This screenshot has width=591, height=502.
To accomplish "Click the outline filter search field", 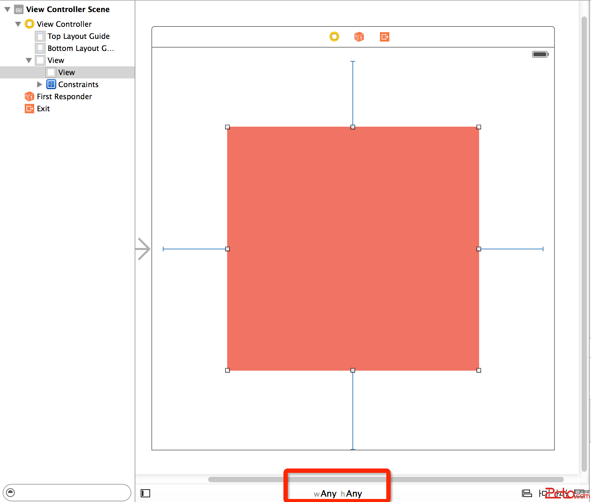I will click(70, 492).
